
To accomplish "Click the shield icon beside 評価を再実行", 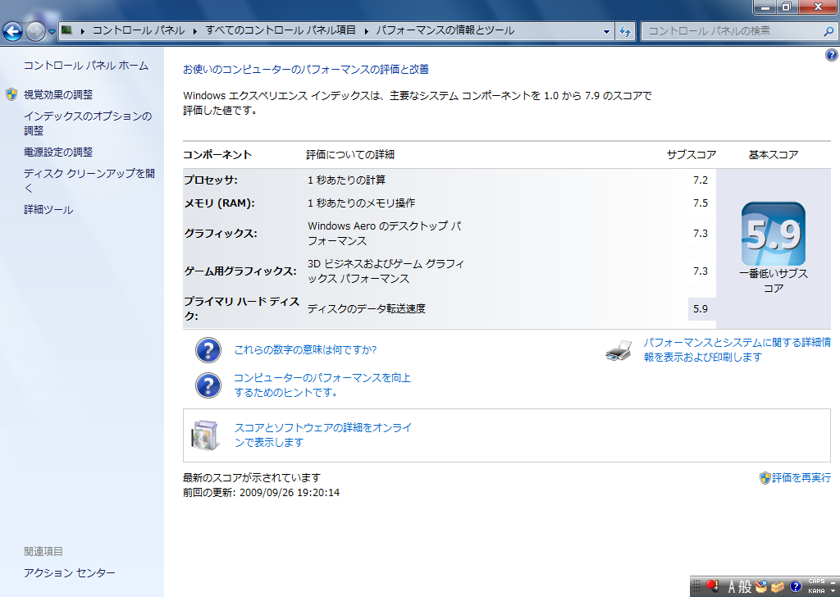I will point(765,478).
